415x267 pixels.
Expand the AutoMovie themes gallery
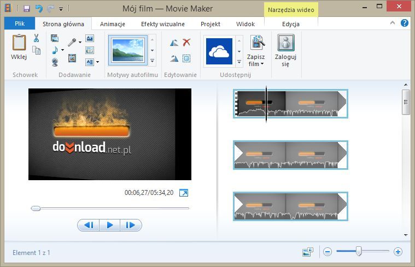(x=153, y=61)
